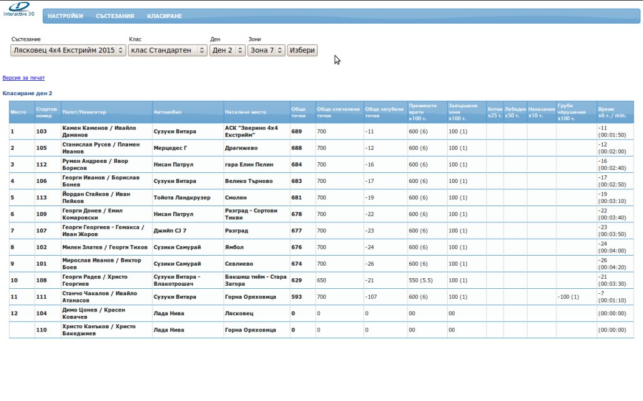Screen dimensions: 643x401
Task: Open the Версия за печат link
Action: (23, 78)
